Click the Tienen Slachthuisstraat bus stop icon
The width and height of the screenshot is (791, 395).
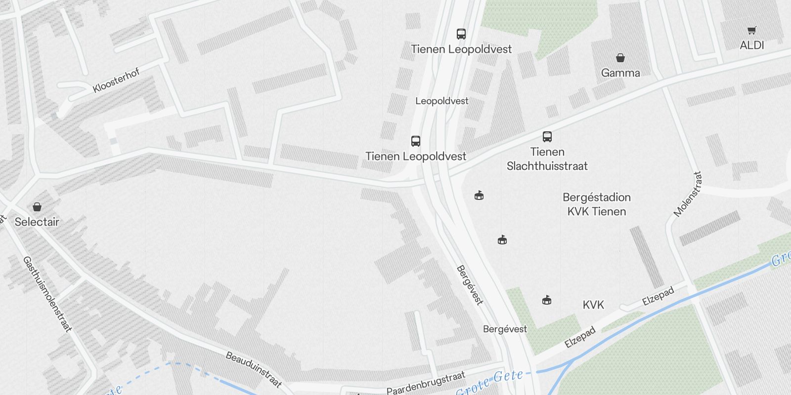pyautogui.click(x=547, y=137)
